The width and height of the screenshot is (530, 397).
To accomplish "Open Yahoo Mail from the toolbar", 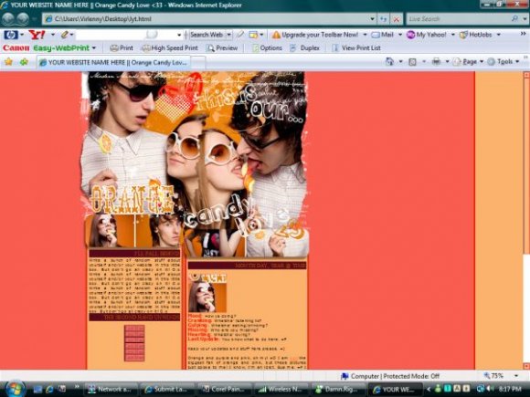I will (x=383, y=35).
